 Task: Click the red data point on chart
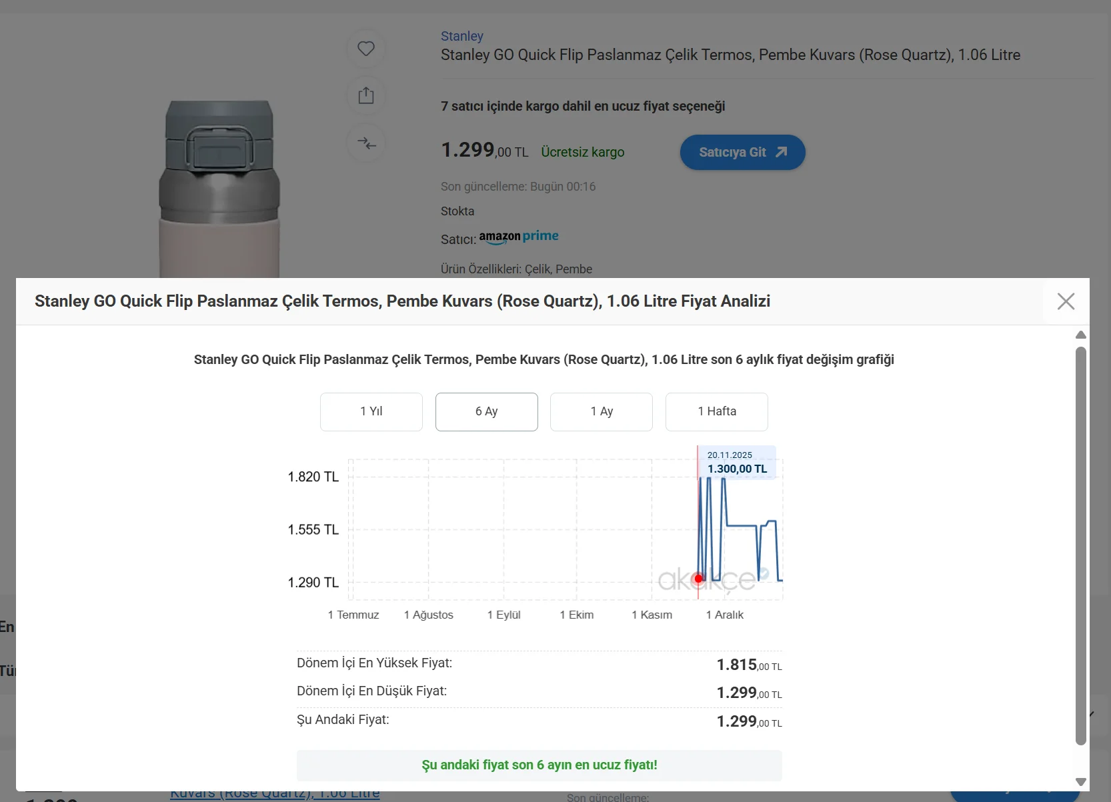coord(698,579)
